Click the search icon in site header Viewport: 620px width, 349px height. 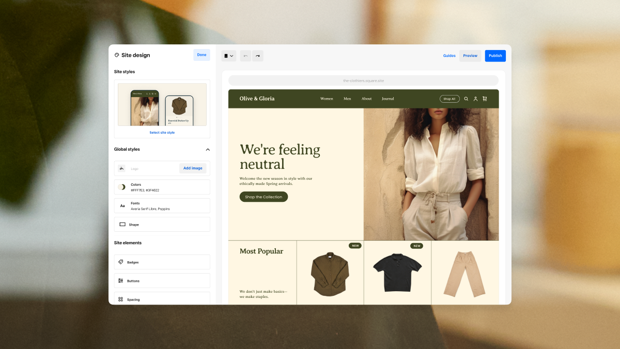[466, 99]
